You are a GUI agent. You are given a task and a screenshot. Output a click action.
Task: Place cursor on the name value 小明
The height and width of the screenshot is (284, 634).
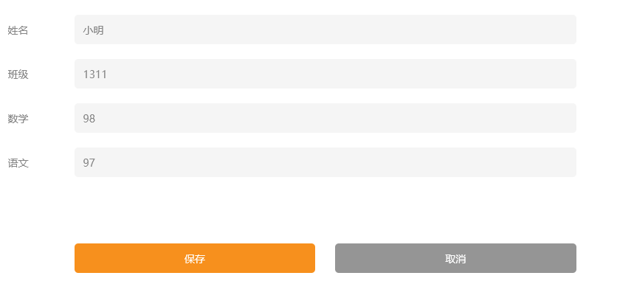coord(94,30)
